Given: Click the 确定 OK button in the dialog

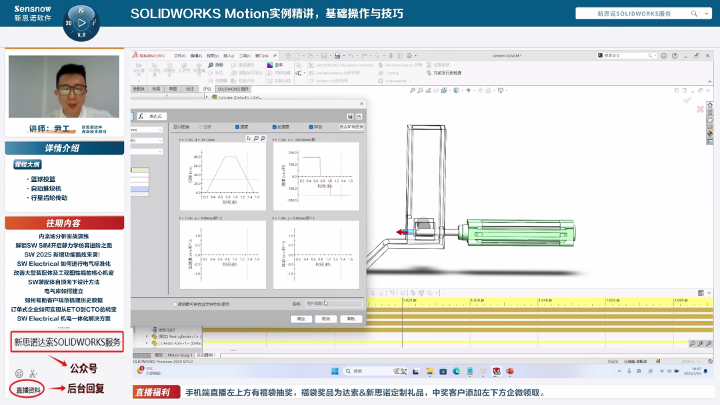Looking at the screenshot, I should click(301, 318).
